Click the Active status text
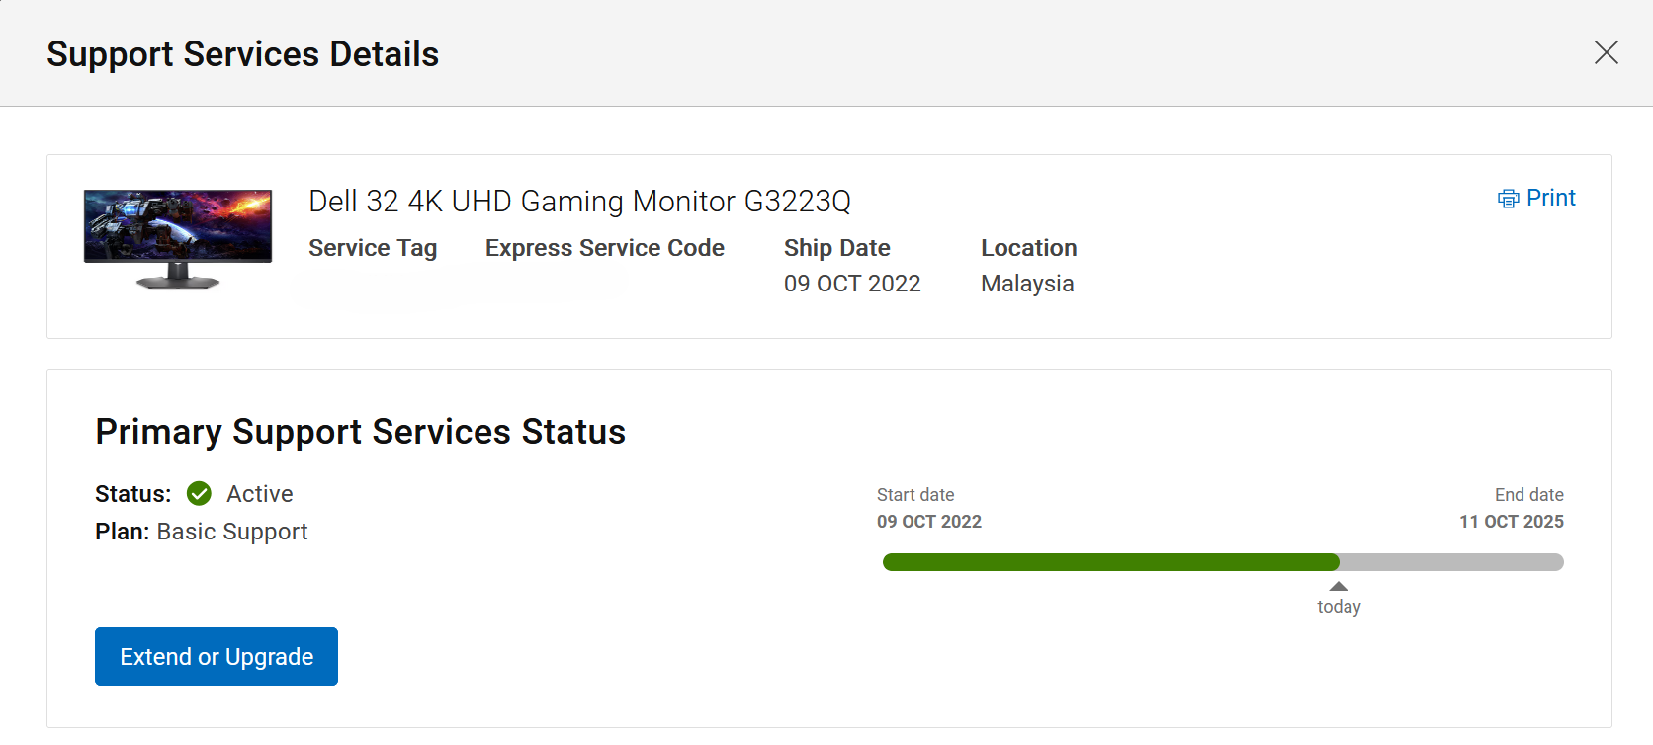 pyautogui.click(x=260, y=494)
